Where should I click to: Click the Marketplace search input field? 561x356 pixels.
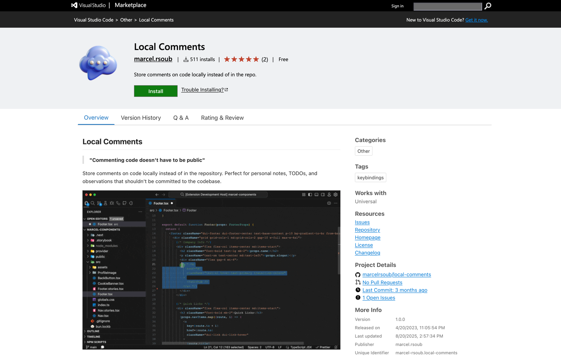click(x=447, y=6)
